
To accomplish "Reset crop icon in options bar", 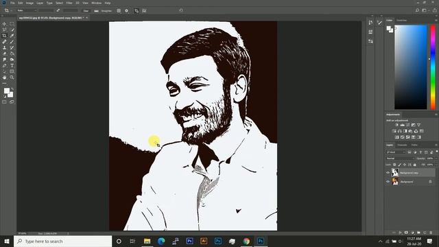I will pyautogui.click(x=181, y=11).
